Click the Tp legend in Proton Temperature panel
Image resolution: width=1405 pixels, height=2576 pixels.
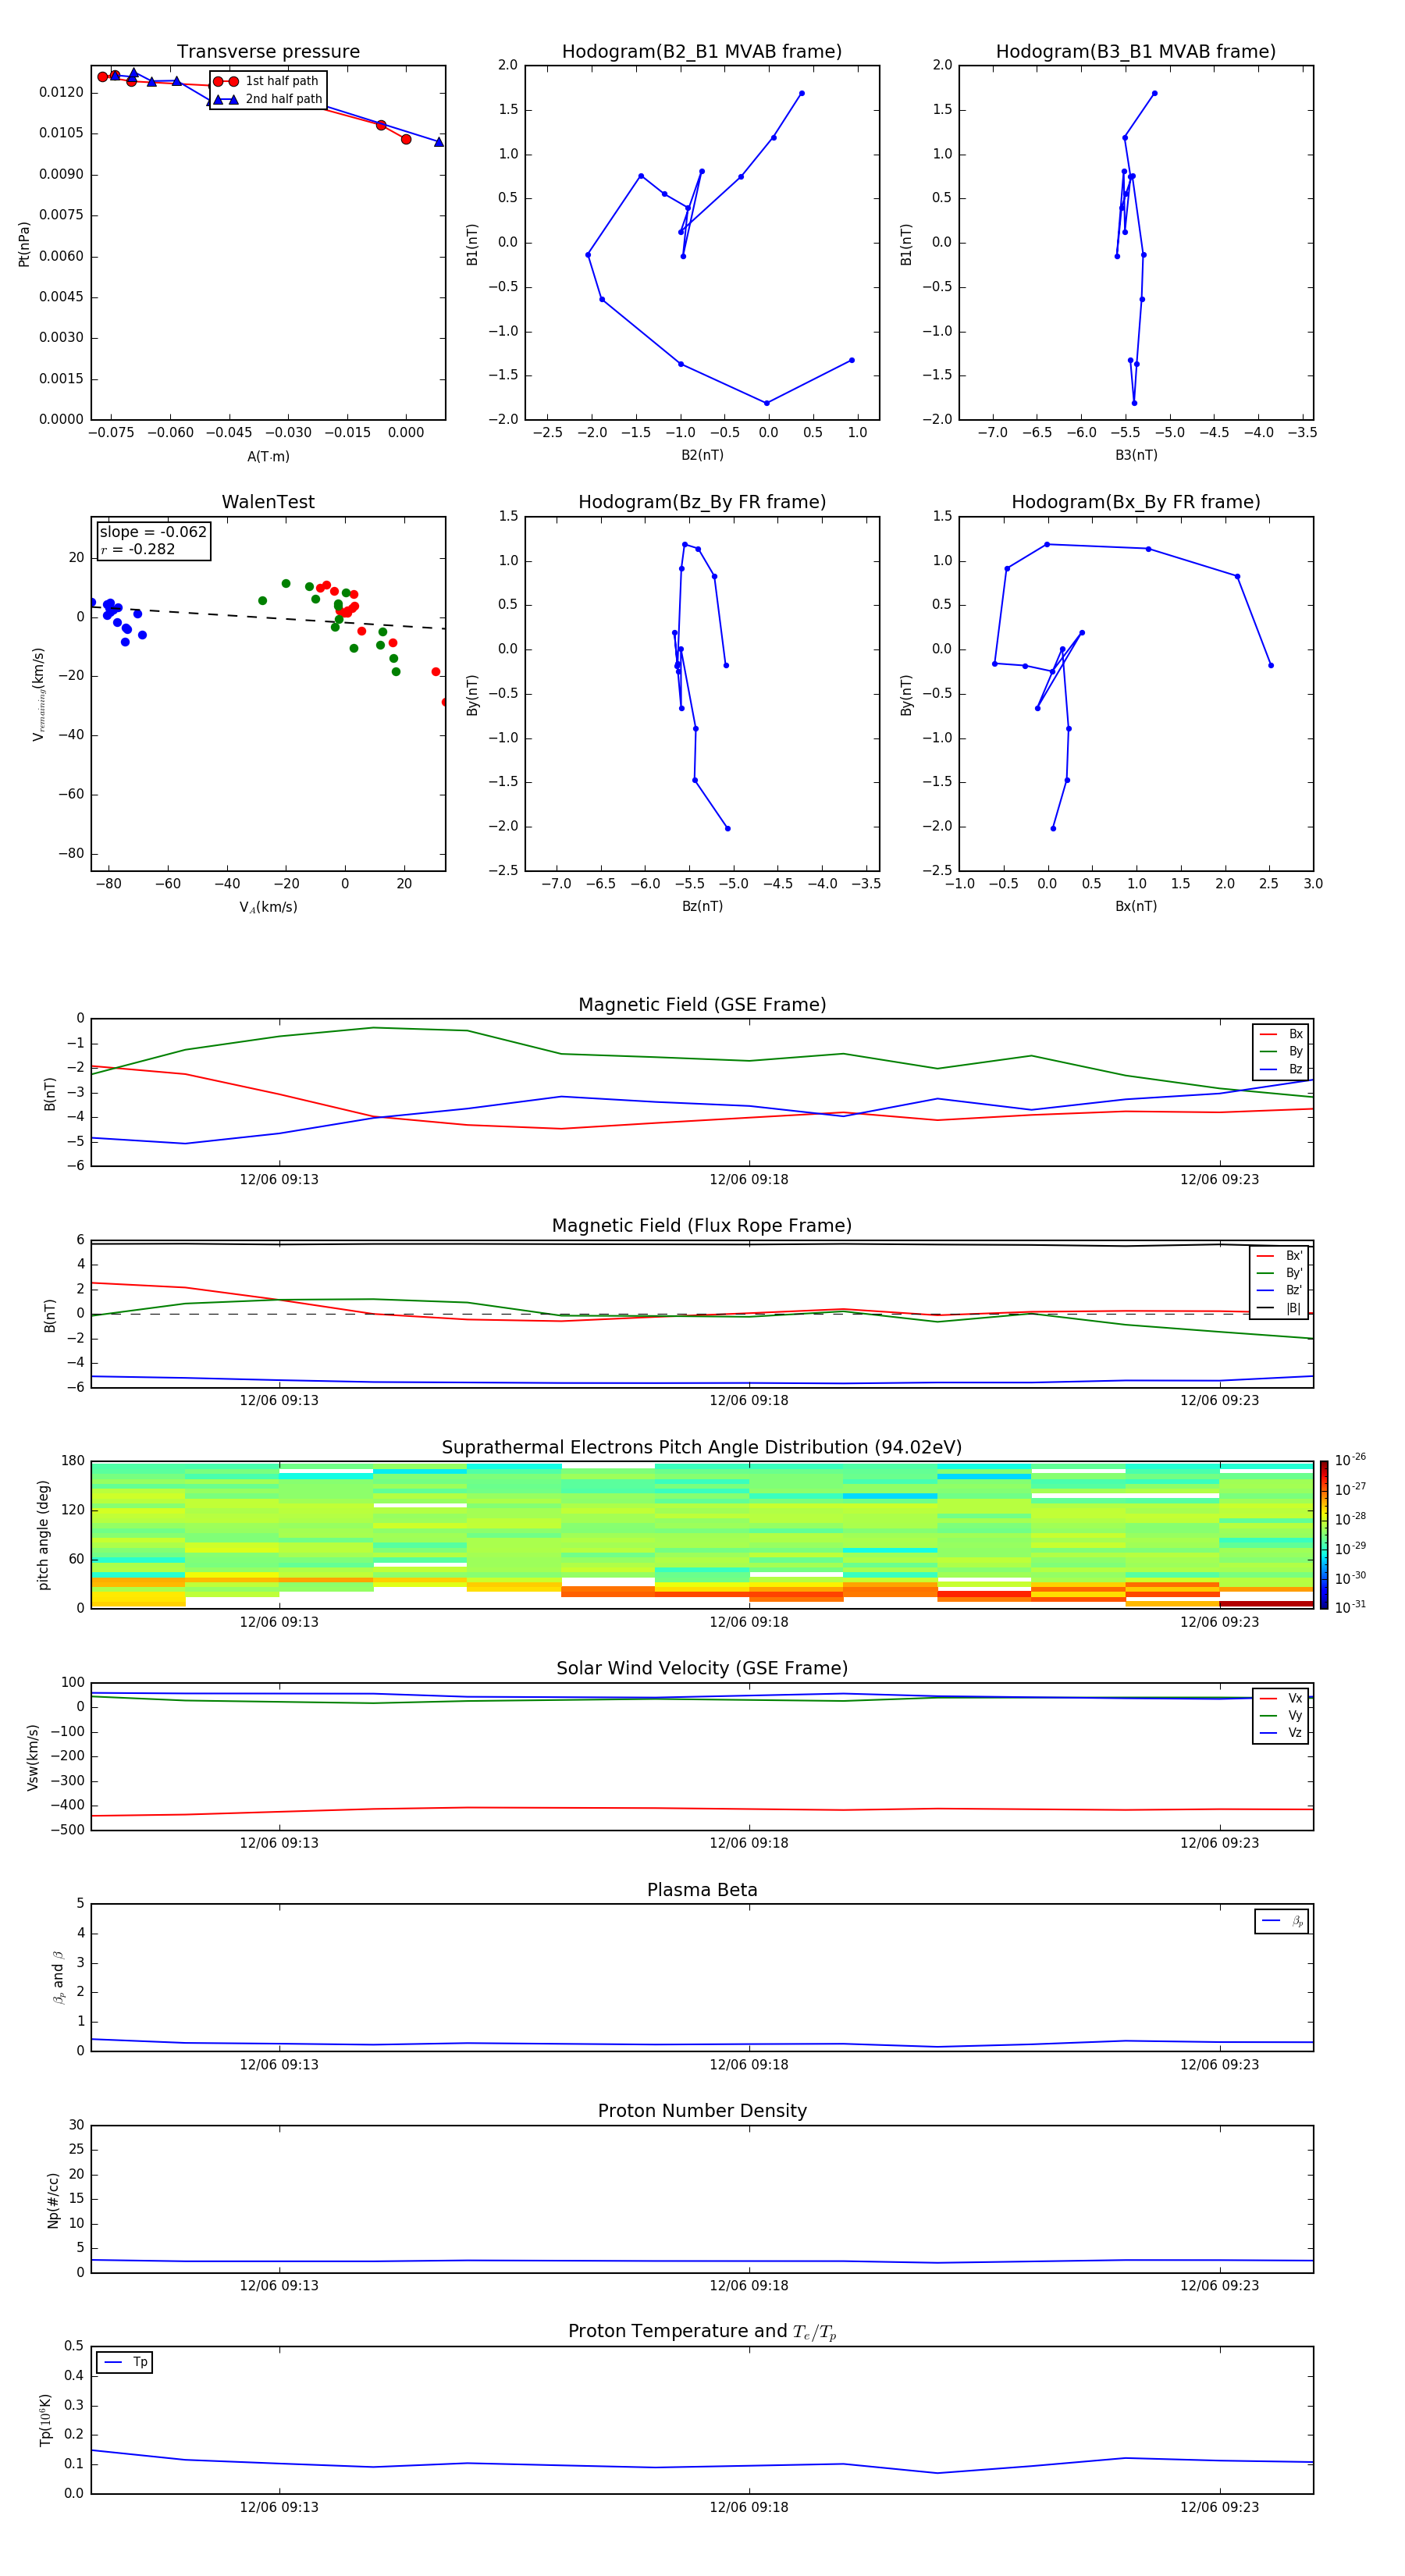click(x=125, y=2363)
